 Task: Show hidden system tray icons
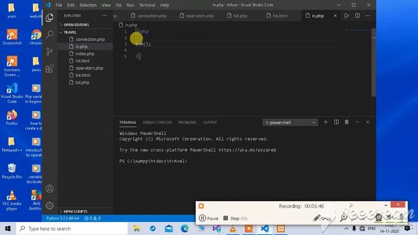click(346, 228)
